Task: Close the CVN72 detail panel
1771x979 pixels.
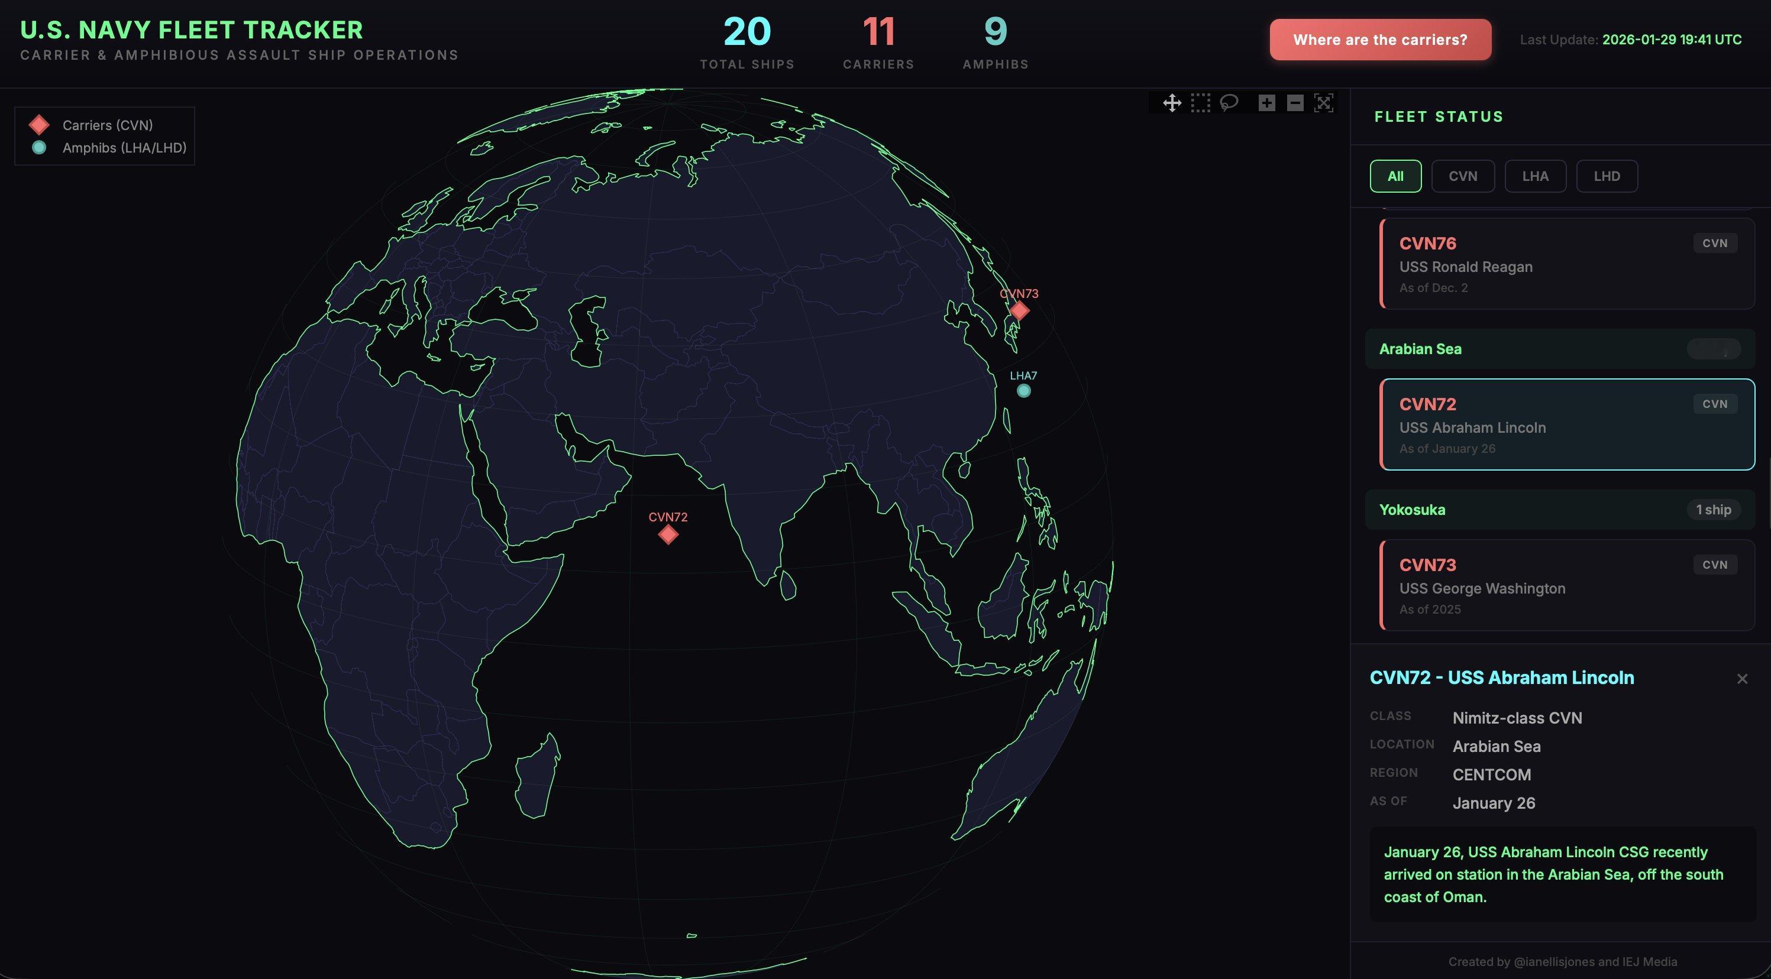Action: (x=1741, y=679)
